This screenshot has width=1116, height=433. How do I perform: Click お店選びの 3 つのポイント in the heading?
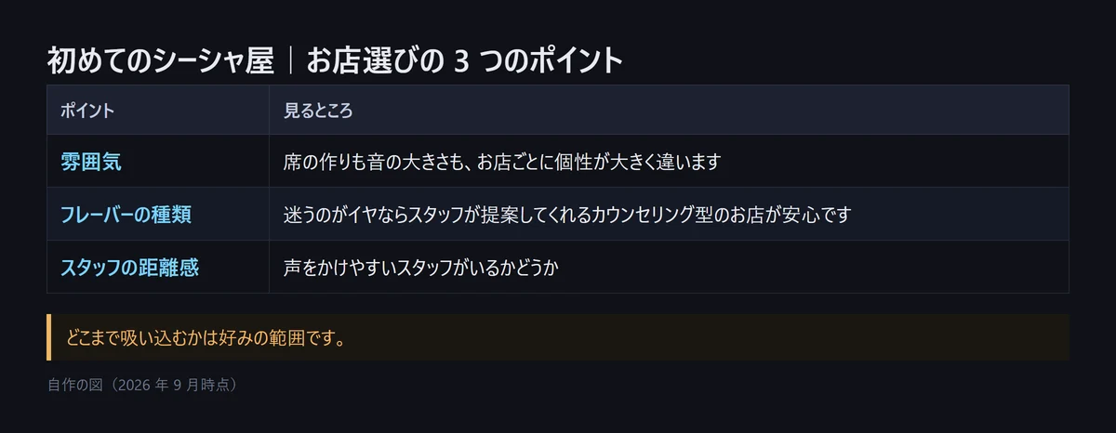pos(465,61)
